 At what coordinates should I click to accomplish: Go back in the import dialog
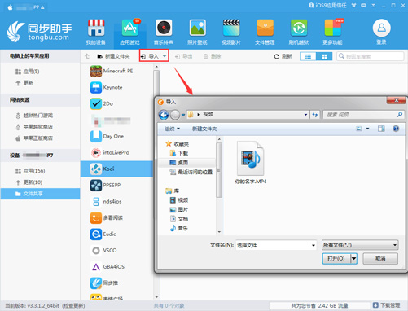tap(164, 115)
